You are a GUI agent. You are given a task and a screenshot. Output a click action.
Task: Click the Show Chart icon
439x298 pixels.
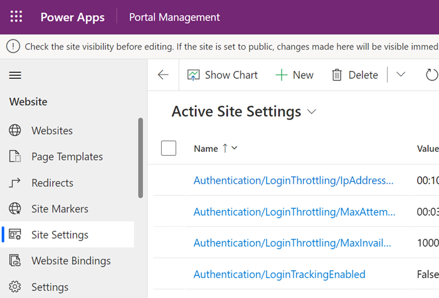[193, 75]
